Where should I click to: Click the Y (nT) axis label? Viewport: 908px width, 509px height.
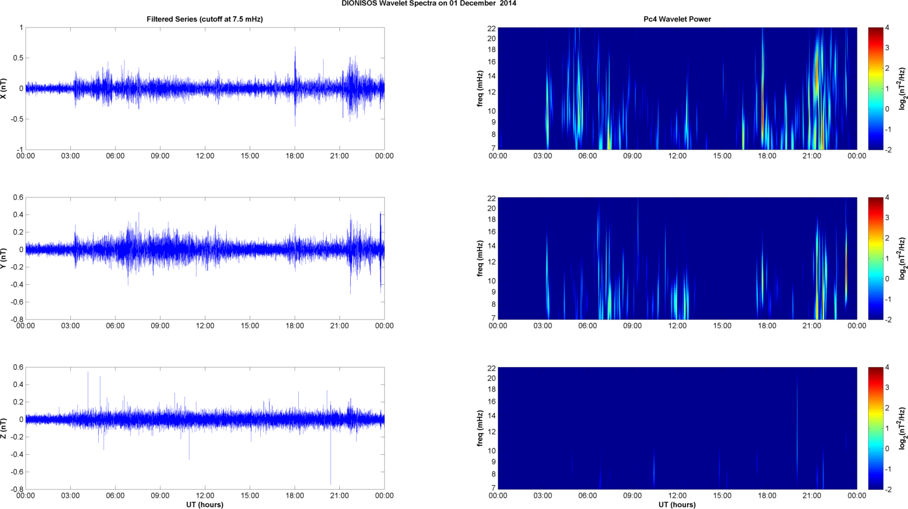coord(4,258)
